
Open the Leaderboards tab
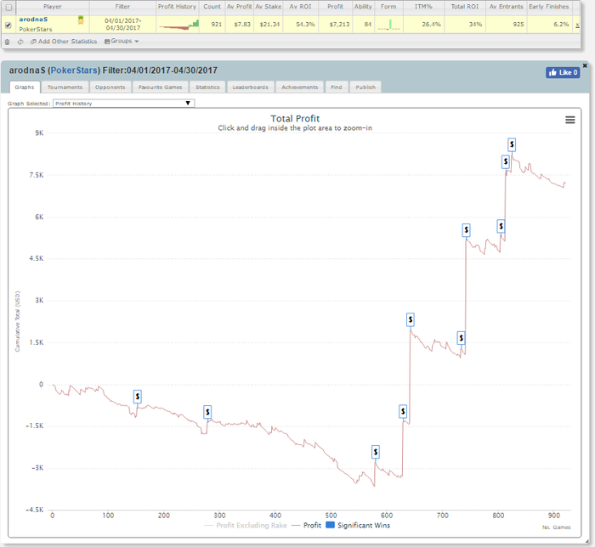tap(250, 87)
